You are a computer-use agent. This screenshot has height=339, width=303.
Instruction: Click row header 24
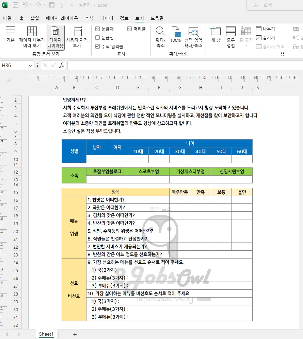tap(16, 263)
